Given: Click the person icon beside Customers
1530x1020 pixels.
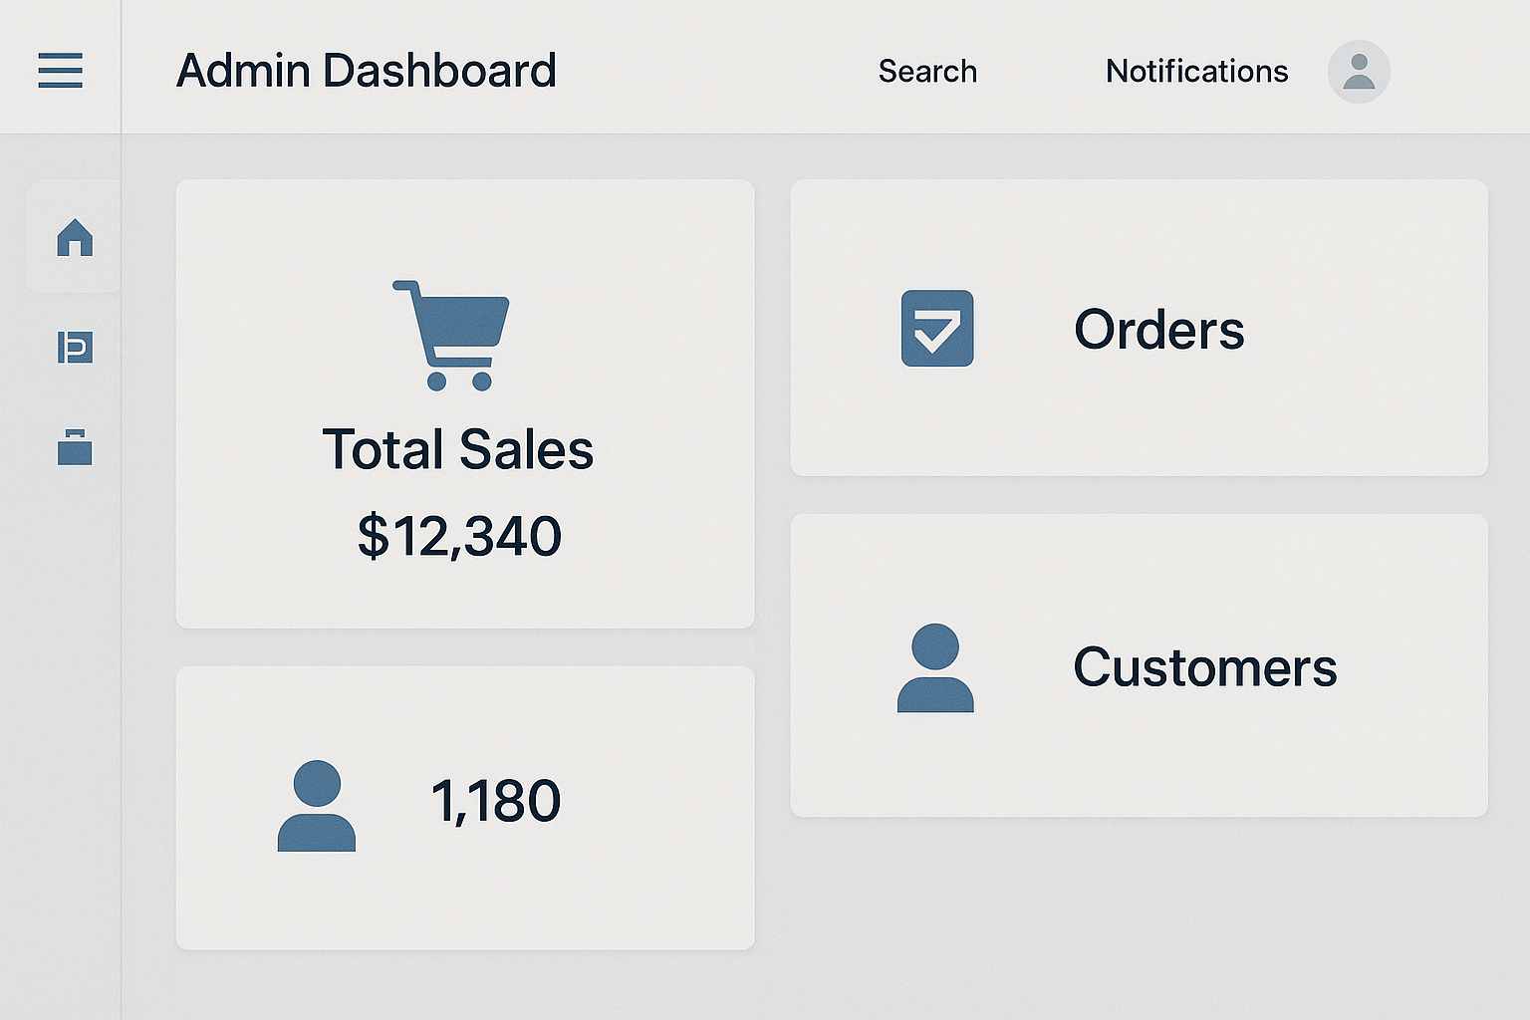Looking at the screenshot, I should pyautogui.click(x=935, y=668).
